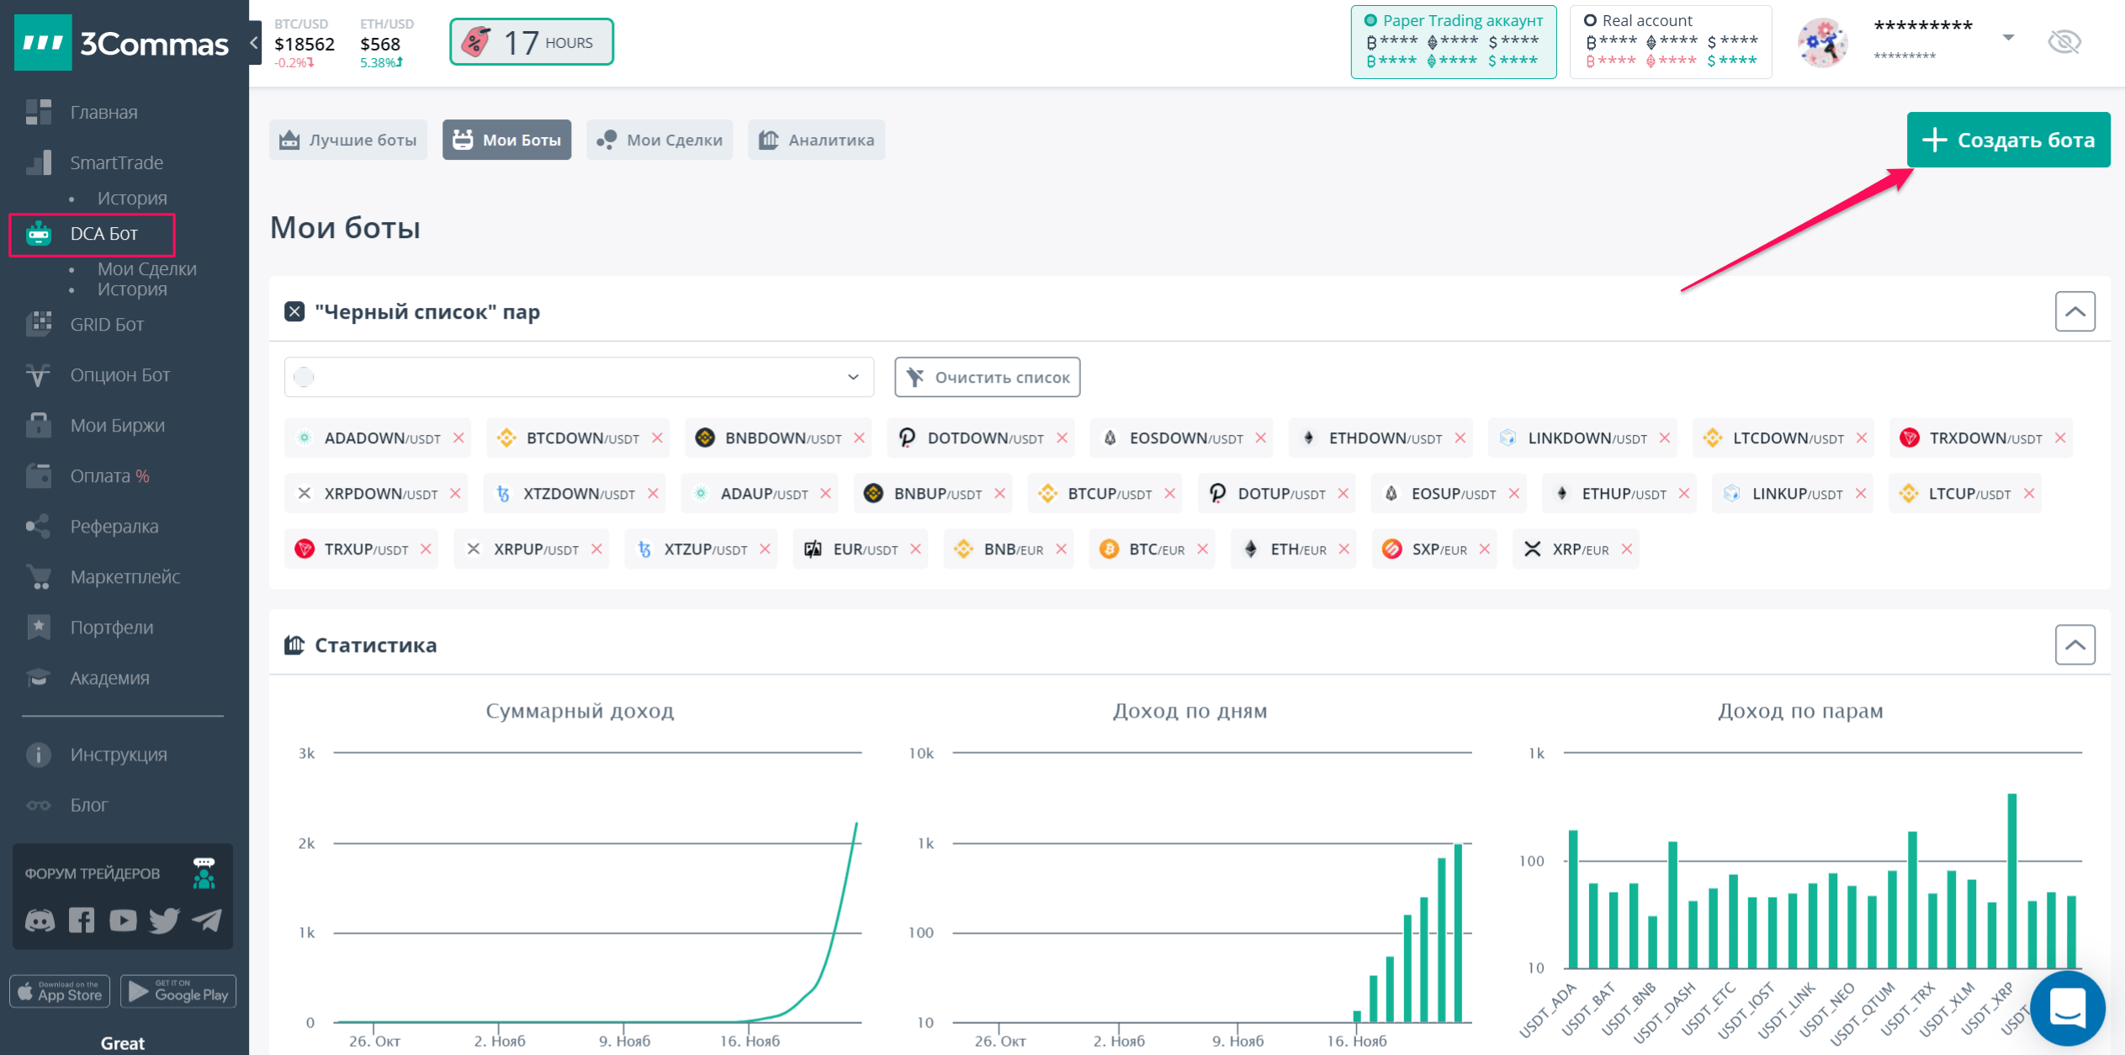
Task: Click the 3Commas logo
Action: coord(122,43)
